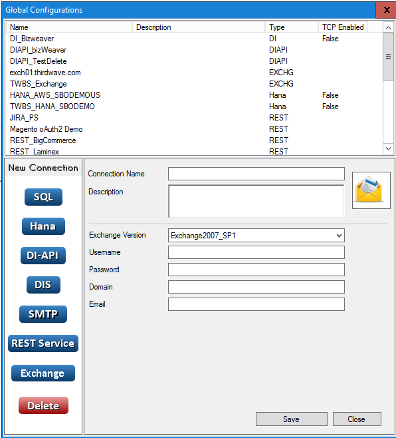Save the connection settings
Viewport: 396px width, 438px height.
(292, 419)
